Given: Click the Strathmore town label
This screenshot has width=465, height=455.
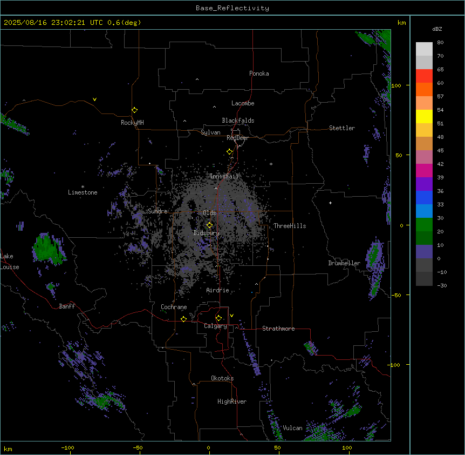Looking at the screenshot, I should (x=278, y=329).
